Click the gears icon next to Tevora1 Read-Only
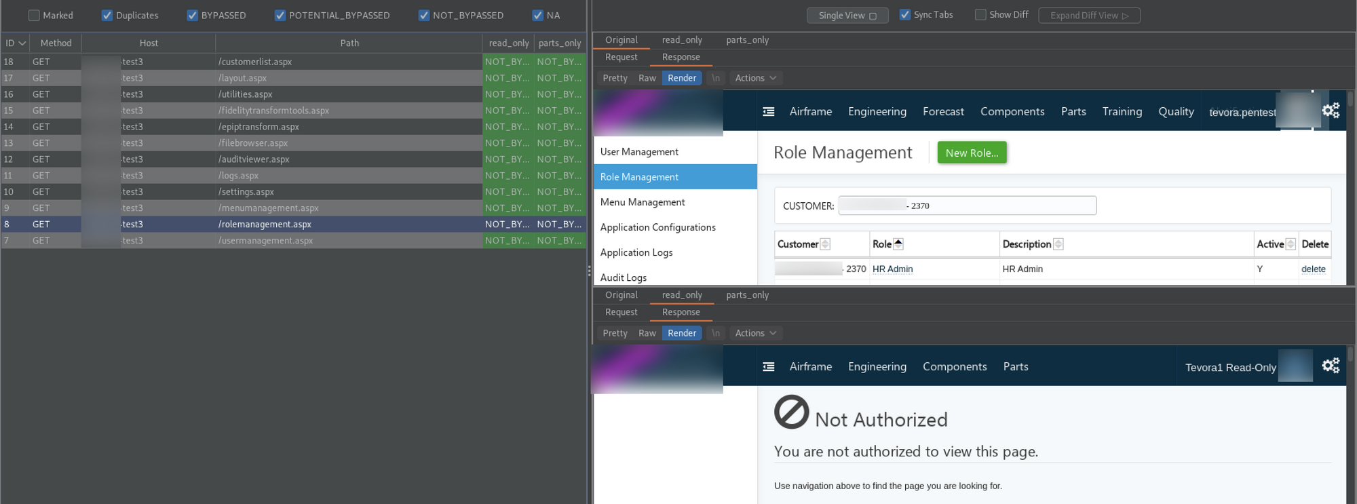Screen dimensions: 1357x504 coord(1331,366)
